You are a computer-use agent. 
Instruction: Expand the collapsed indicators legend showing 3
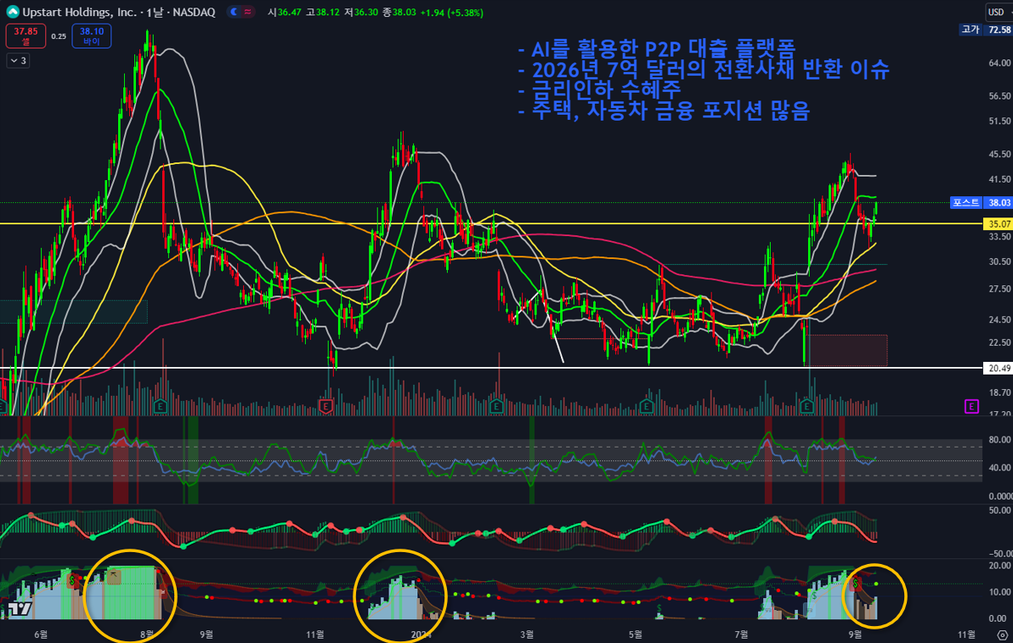18,60
